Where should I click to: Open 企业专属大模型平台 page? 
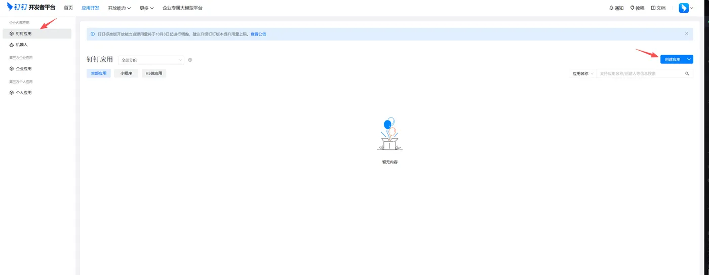pyautogui.click(x=183, y=8)
